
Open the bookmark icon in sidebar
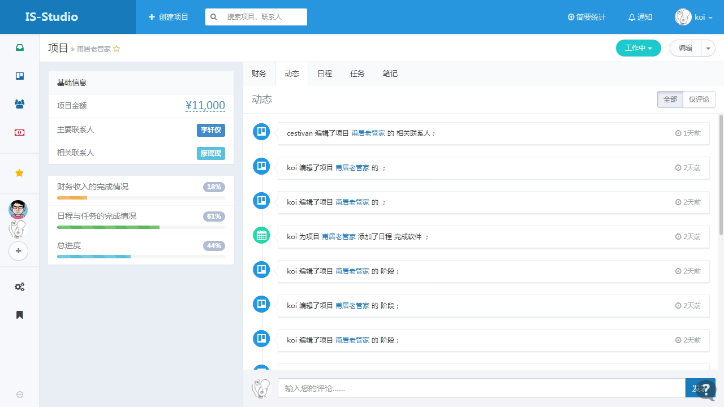[x=20, y=315]
